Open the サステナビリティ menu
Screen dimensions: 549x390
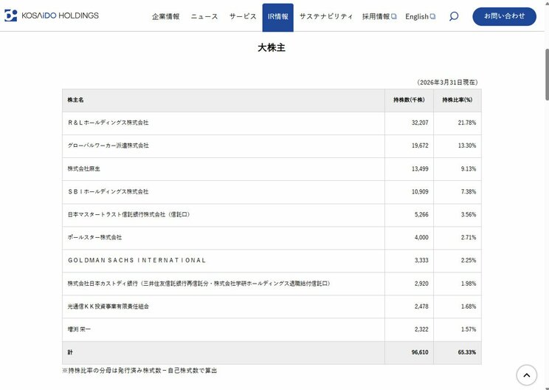coord(326,16)
